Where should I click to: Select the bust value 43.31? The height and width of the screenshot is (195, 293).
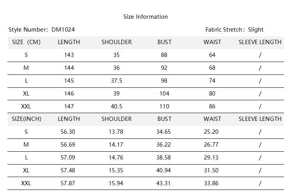click(164, 183)
